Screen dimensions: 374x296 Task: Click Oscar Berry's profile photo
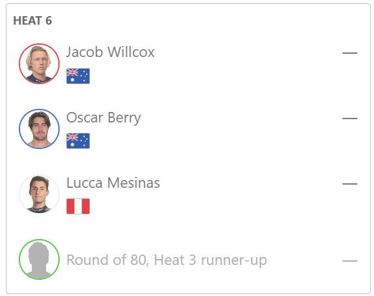pos(39,129)
